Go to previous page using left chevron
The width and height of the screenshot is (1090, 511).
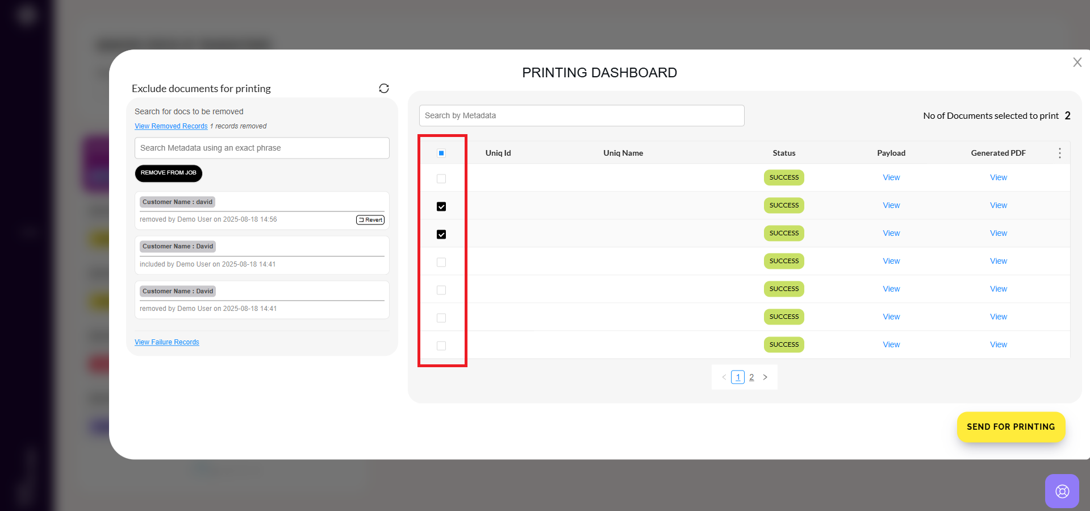[724, 377]
